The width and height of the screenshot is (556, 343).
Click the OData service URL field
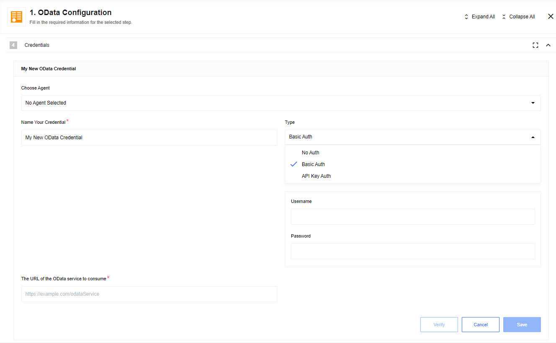click(x=149, y=294)
